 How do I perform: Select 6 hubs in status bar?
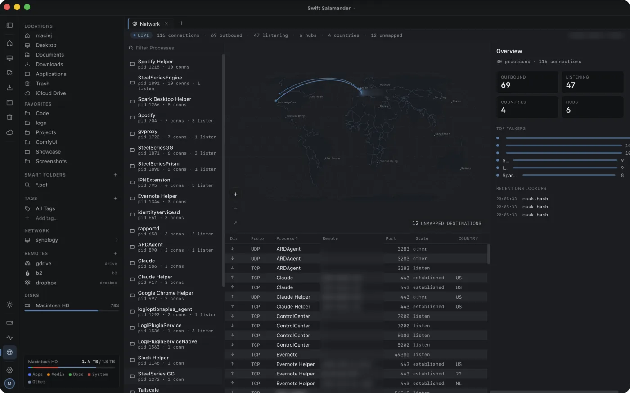pos(308,35)
